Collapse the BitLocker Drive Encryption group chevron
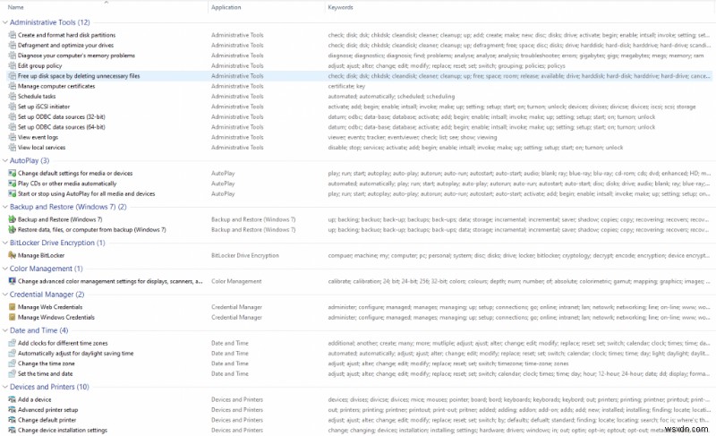 point(5,243)
